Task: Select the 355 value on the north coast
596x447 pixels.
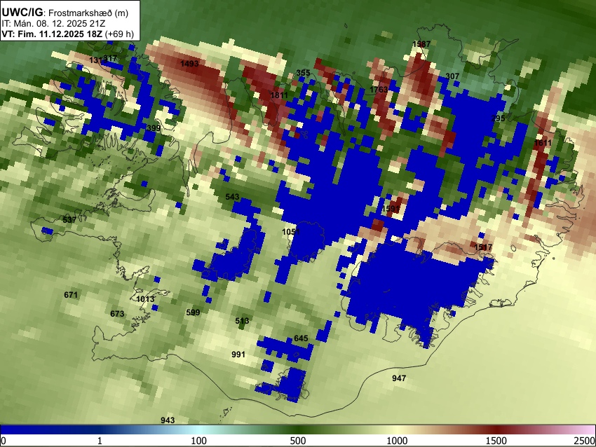Action: (x=303, y=73)
